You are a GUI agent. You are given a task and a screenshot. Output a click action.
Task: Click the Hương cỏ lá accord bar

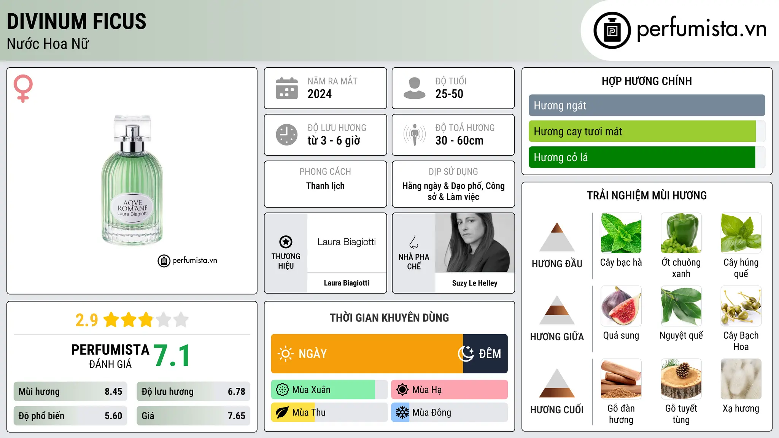click(647, 157)
